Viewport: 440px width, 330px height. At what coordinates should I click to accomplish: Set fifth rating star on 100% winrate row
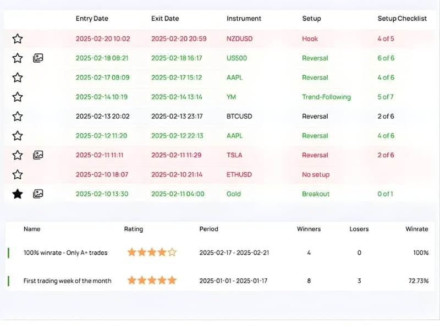(x=172, y=252)
